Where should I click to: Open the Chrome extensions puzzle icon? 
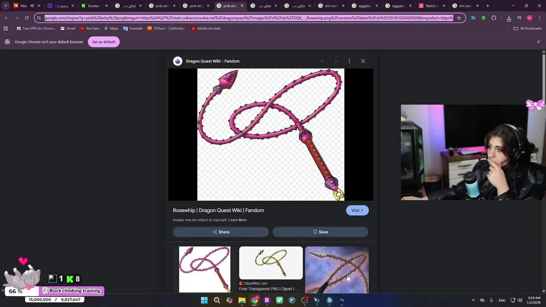tap(494, 18)
